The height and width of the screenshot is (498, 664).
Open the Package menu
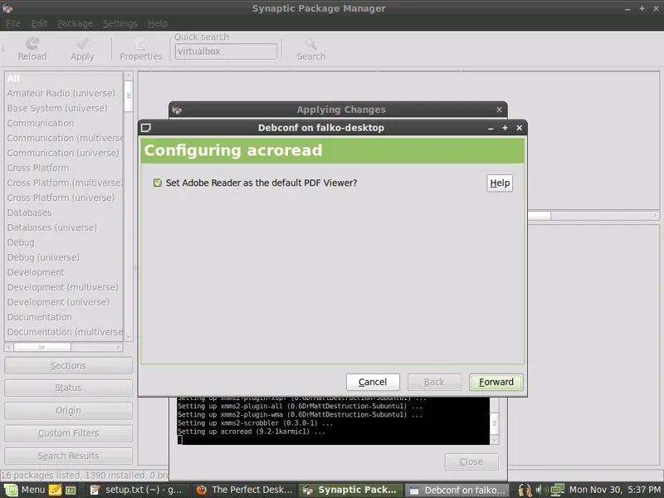tap(75, 24)
